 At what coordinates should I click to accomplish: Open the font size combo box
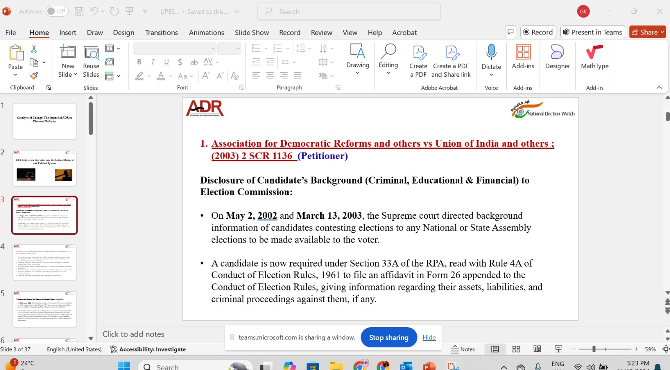(x=229, y=49)
